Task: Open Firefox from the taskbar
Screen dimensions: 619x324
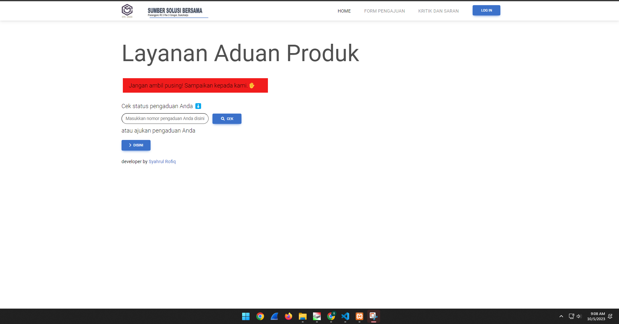Action: point(288,316)
